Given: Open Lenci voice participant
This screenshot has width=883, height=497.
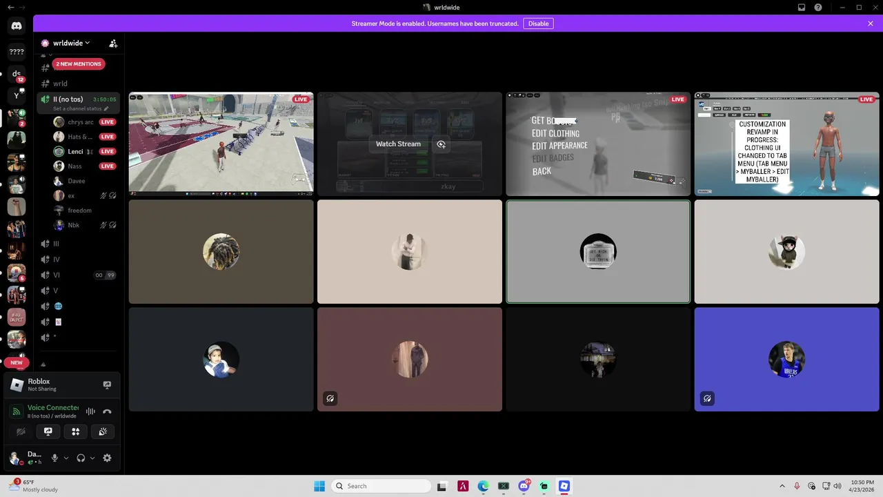Looking at the screenshot, I should coord(84,151).
